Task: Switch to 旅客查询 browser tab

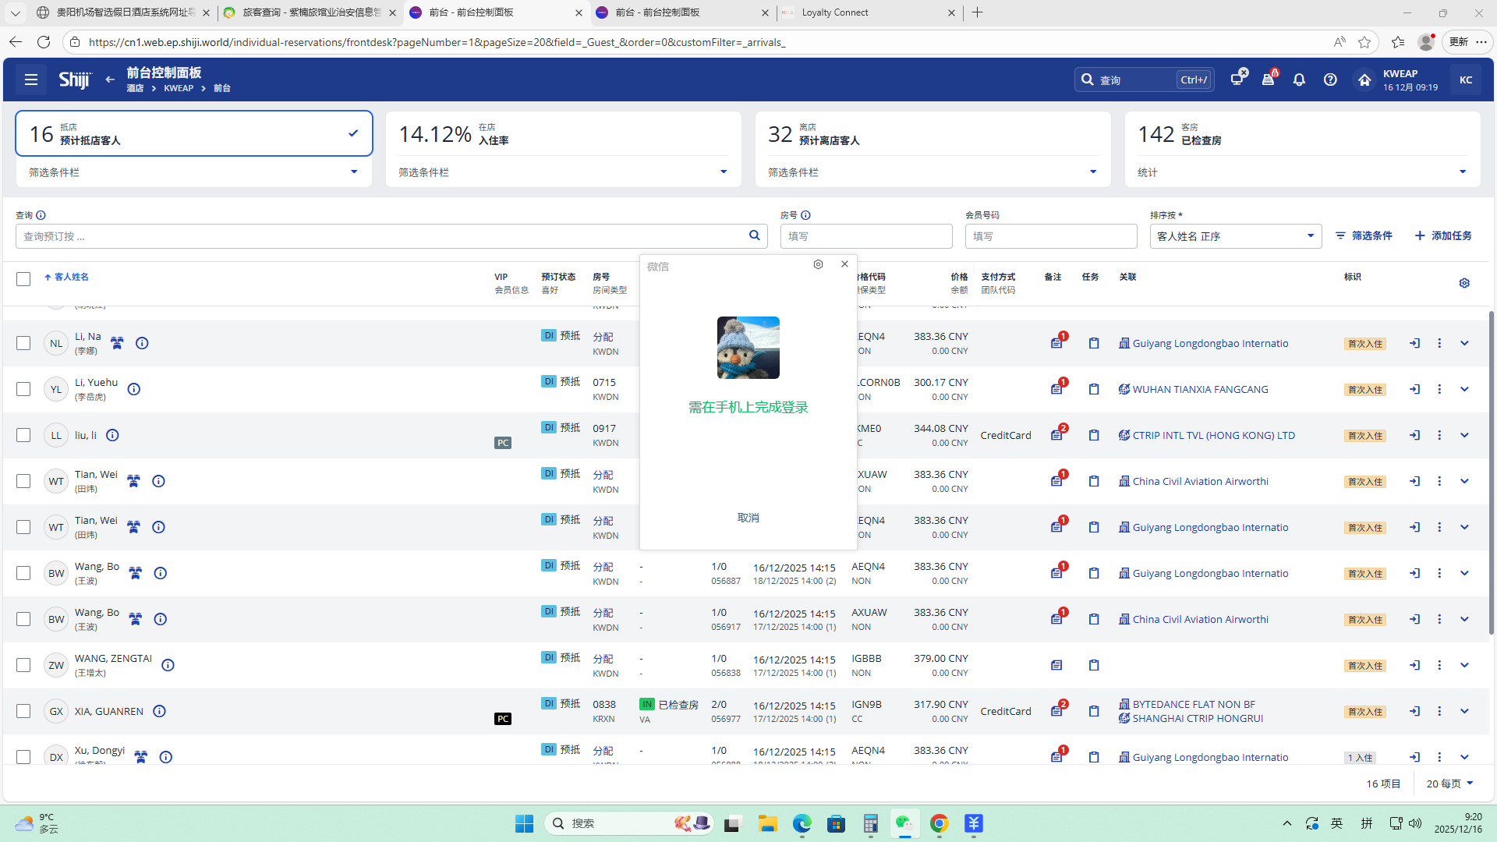Action: point(310,12)
